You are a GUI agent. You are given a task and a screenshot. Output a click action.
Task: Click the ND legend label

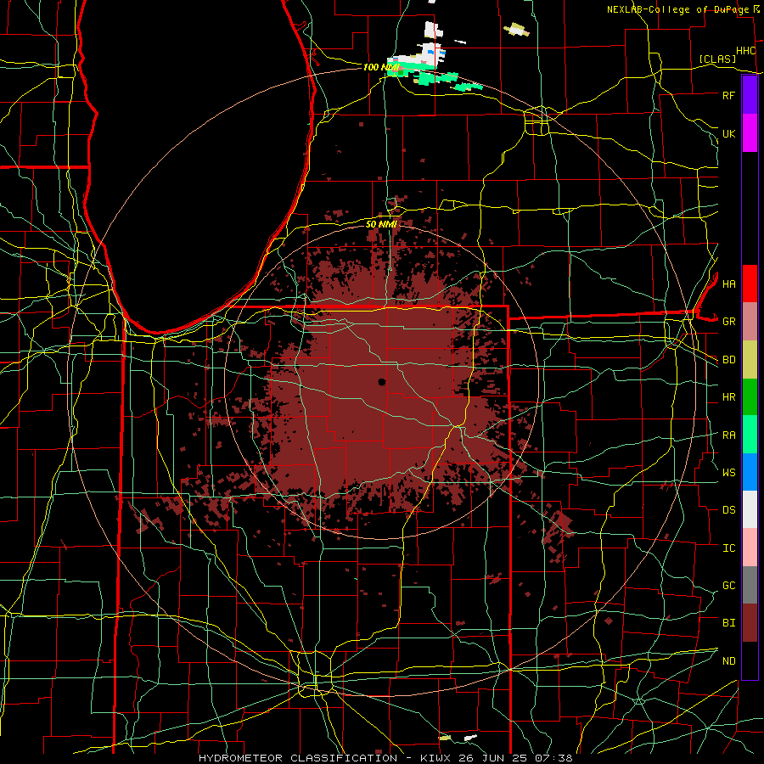728,661
